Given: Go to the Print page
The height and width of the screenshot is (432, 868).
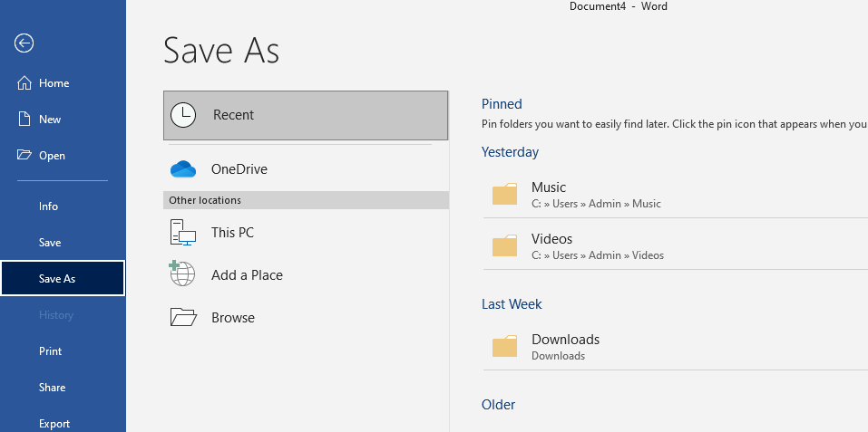Looking at the screenshot, I should (50, 351).
